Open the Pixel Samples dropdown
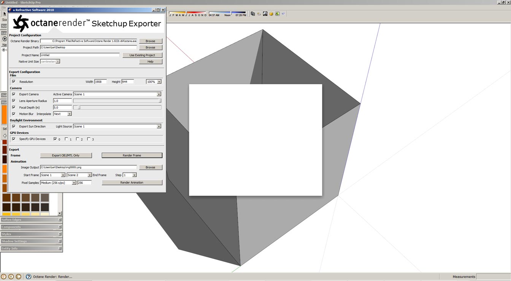511x281 pixels. pos(74,183)
